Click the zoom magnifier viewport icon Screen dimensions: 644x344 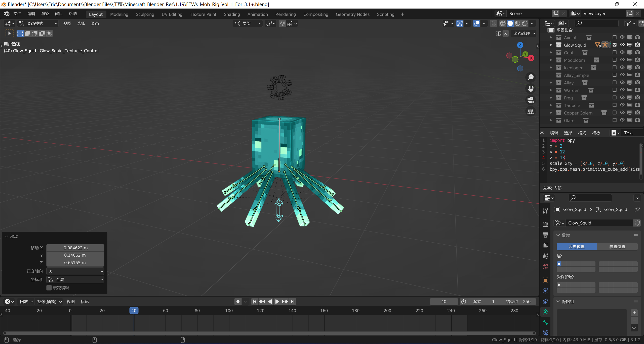pos(531,77)
